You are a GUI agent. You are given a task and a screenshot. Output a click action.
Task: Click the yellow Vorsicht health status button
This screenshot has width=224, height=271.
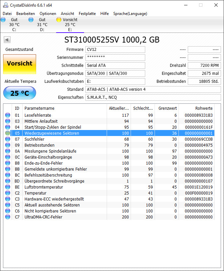pos(20,64)
